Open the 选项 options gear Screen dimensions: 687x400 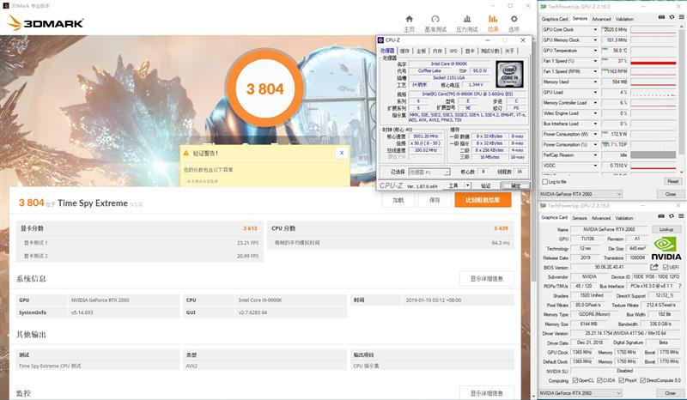point(514,23)
